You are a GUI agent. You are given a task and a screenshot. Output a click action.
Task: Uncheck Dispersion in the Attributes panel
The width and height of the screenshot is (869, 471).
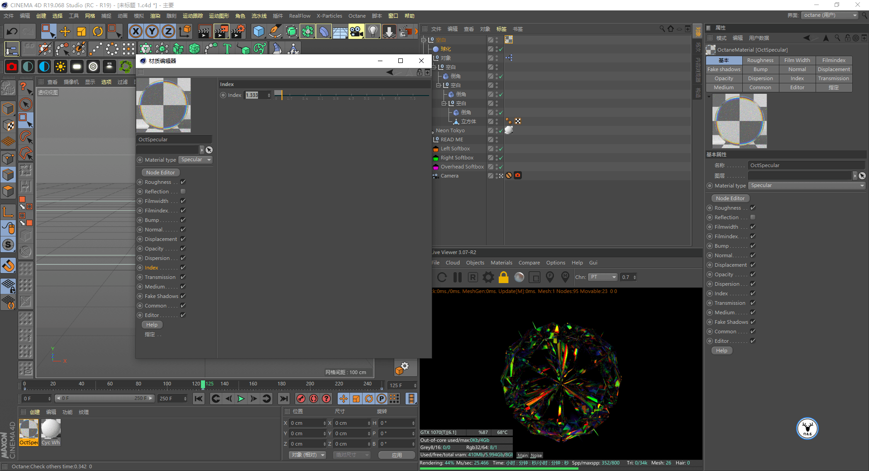pyautogui.click(x=753, y=284)
